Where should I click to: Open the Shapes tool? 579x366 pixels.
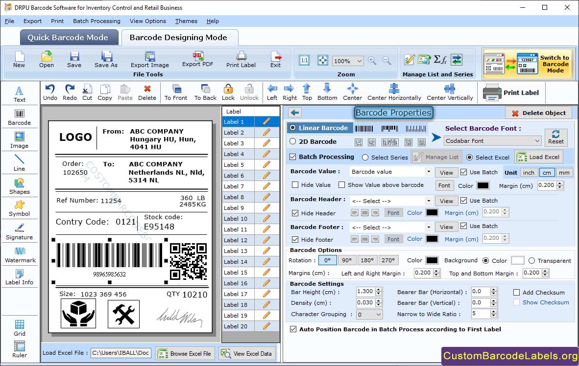click(x=19, y=187)
